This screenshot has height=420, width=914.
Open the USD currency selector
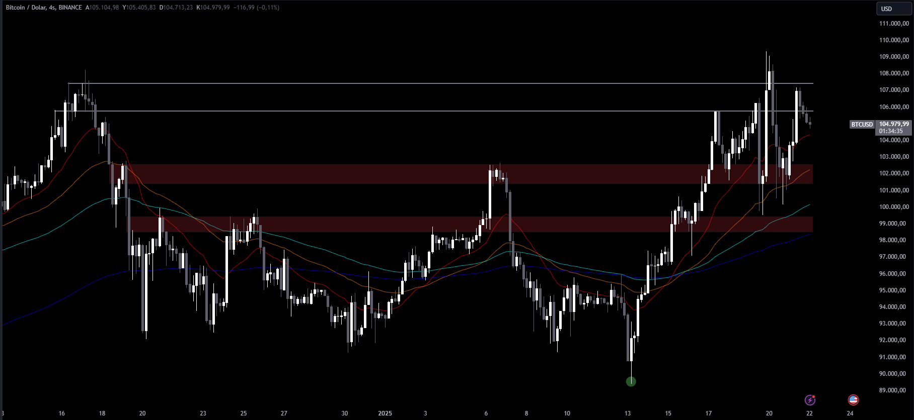(x=893, y=9)
